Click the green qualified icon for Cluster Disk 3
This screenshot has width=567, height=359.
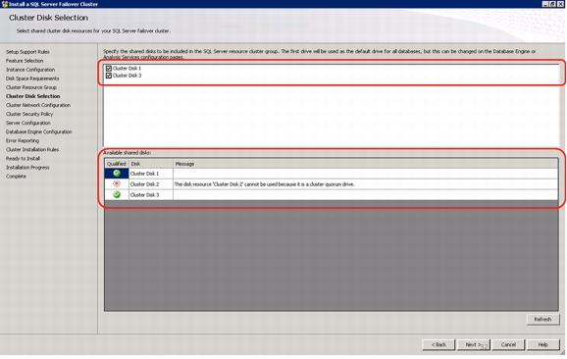117,194
